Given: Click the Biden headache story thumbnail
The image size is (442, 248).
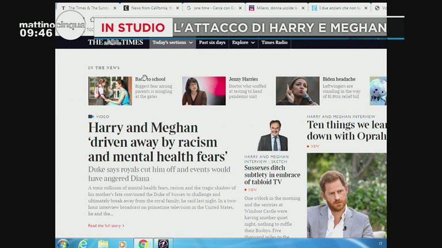Looking at the screenshot, I should (297, 91).
